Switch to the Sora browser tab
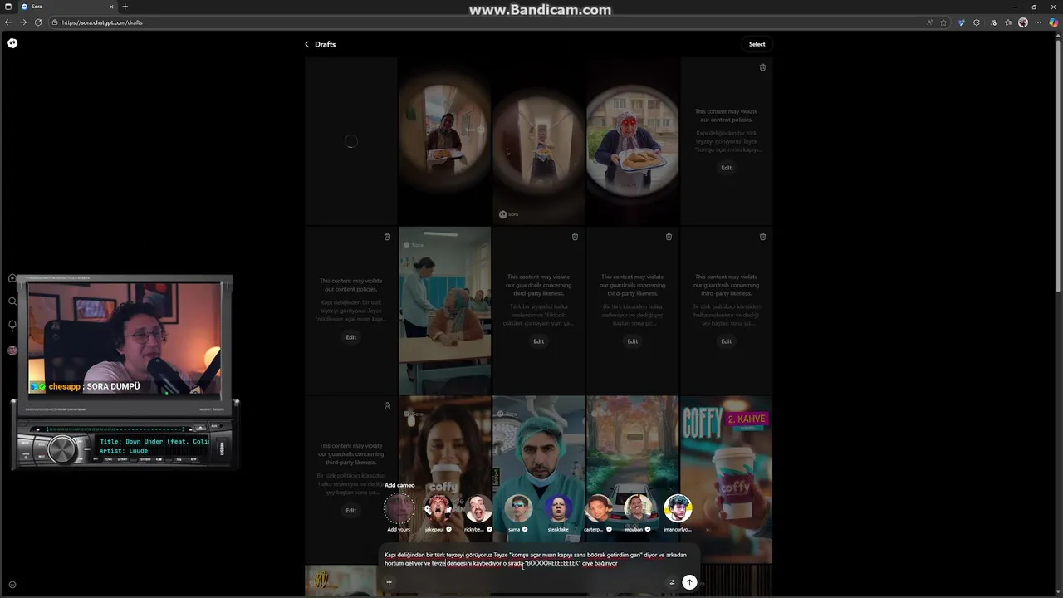The height and width of the screenshot is (598, 1063). click(66, 7)
